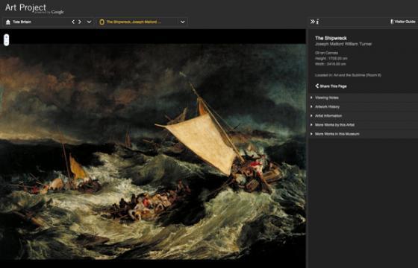The image size is (418, 268).
Task: Open the Visitor Guide
Action: coord(403,22)
